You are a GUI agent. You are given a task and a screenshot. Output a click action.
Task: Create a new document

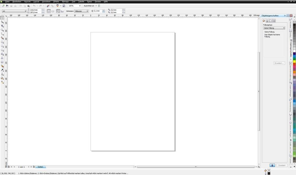[x=3, y=6]
